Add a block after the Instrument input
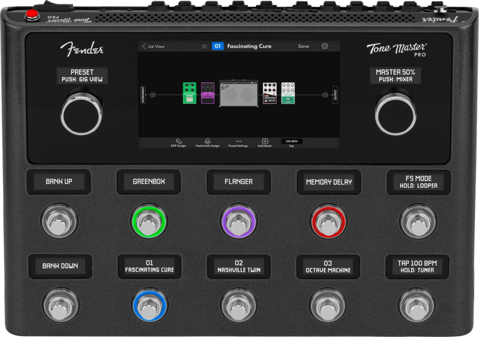 [x=153, y=95]
